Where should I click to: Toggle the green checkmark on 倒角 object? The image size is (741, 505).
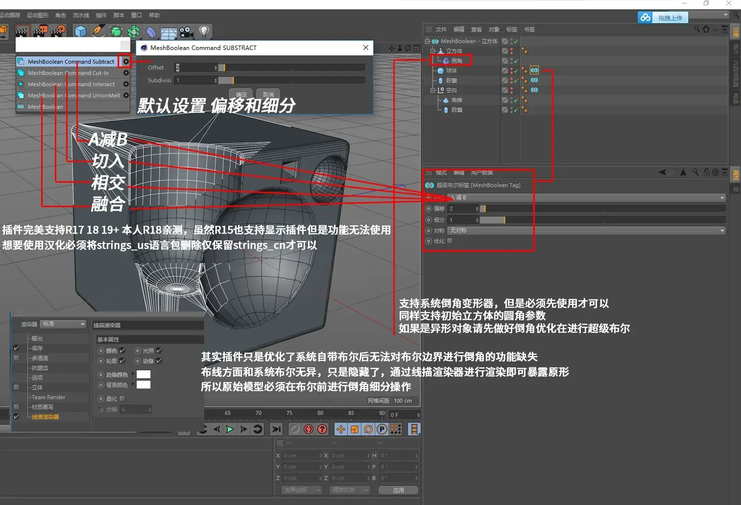click(516, 60)
